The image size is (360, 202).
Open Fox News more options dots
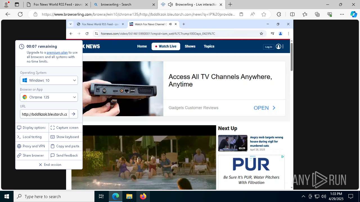point(283,47)
